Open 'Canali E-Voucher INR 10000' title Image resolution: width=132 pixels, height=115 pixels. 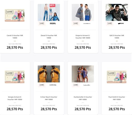(15, 37)
